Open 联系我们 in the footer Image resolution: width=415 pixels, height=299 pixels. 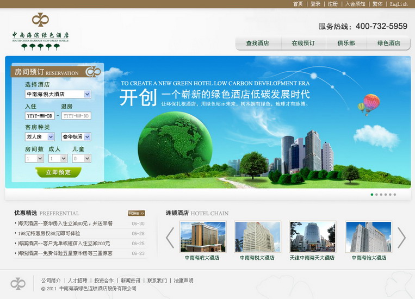(157, 281)
